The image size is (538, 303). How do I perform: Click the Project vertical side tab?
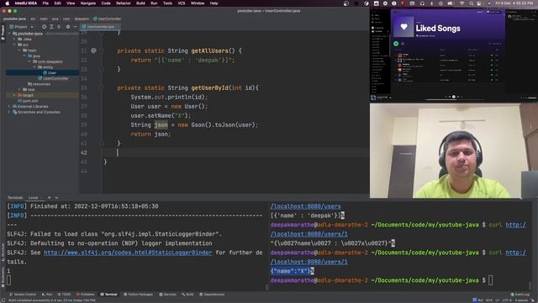coord(3,32)
